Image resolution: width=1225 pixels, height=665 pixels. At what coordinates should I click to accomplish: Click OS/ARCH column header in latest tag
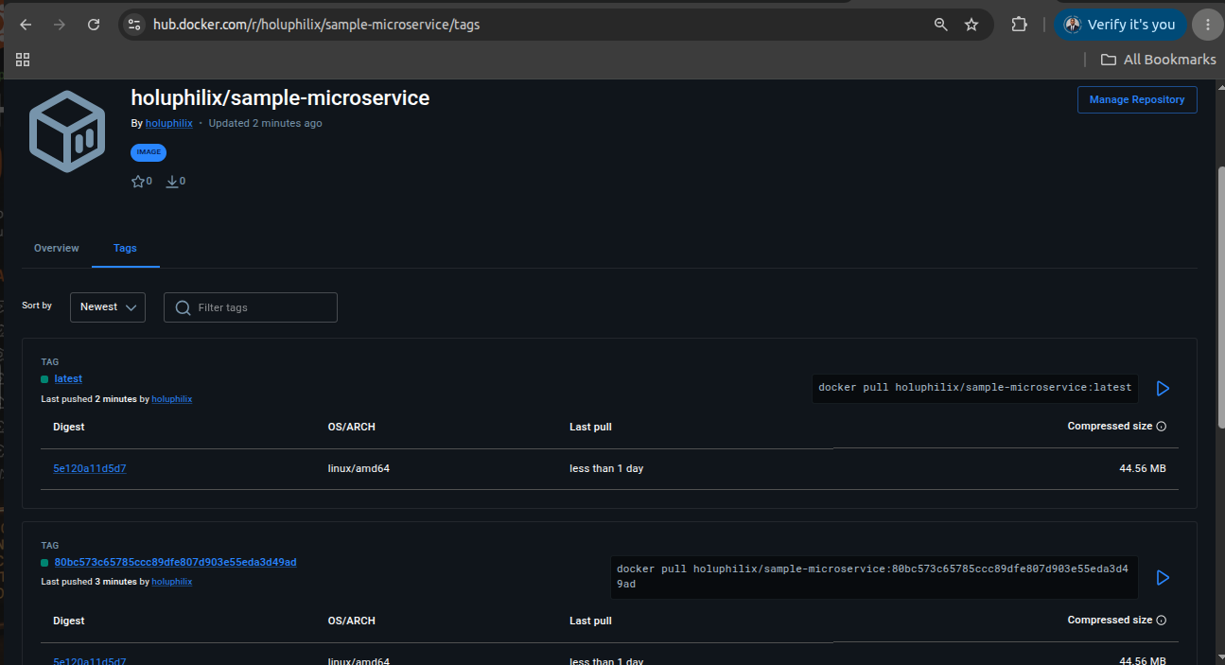coord(352,427)
